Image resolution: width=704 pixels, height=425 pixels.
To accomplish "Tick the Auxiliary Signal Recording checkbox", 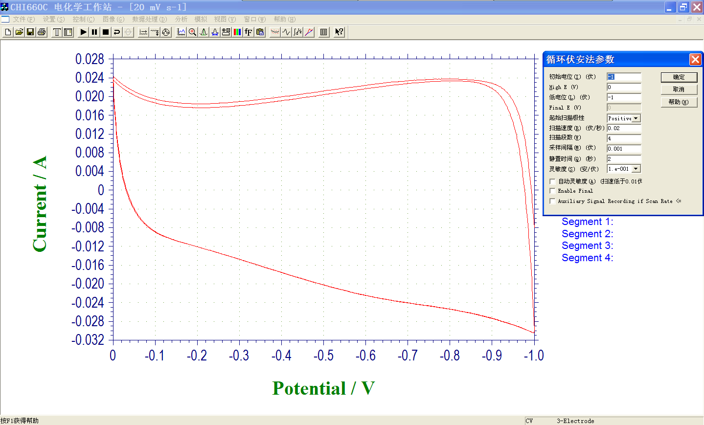I will (x=552, y=201).
